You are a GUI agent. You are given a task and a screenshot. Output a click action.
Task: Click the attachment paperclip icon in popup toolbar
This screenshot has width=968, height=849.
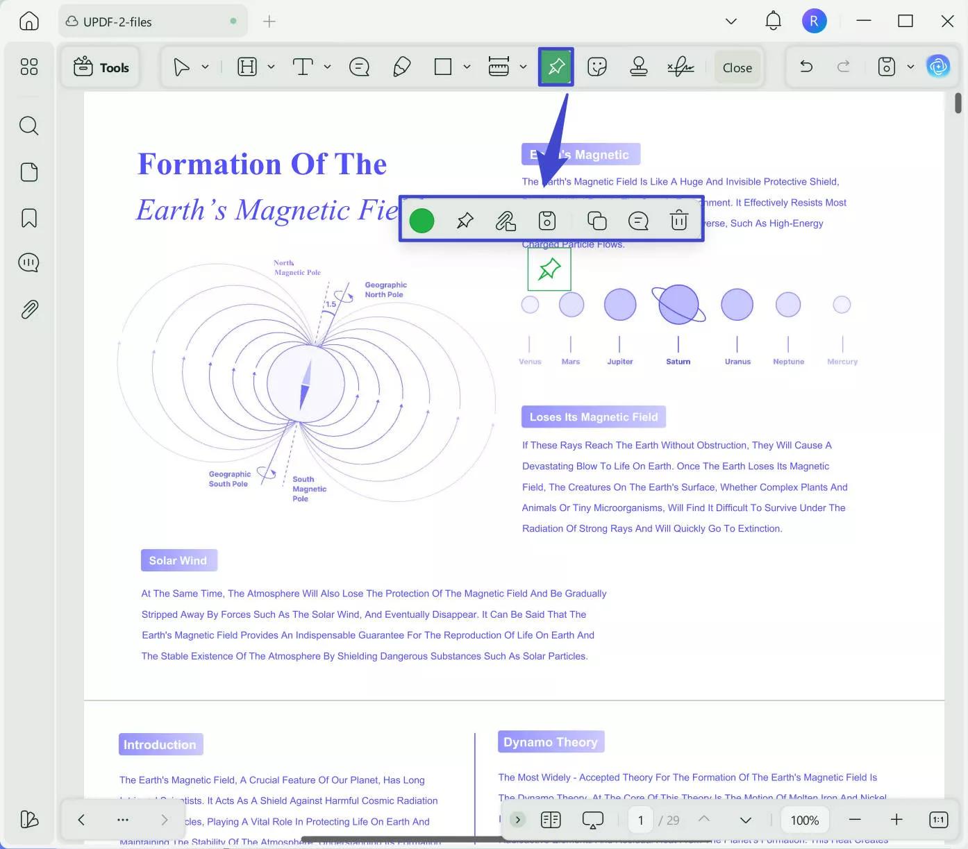click(x=506, y=221)
